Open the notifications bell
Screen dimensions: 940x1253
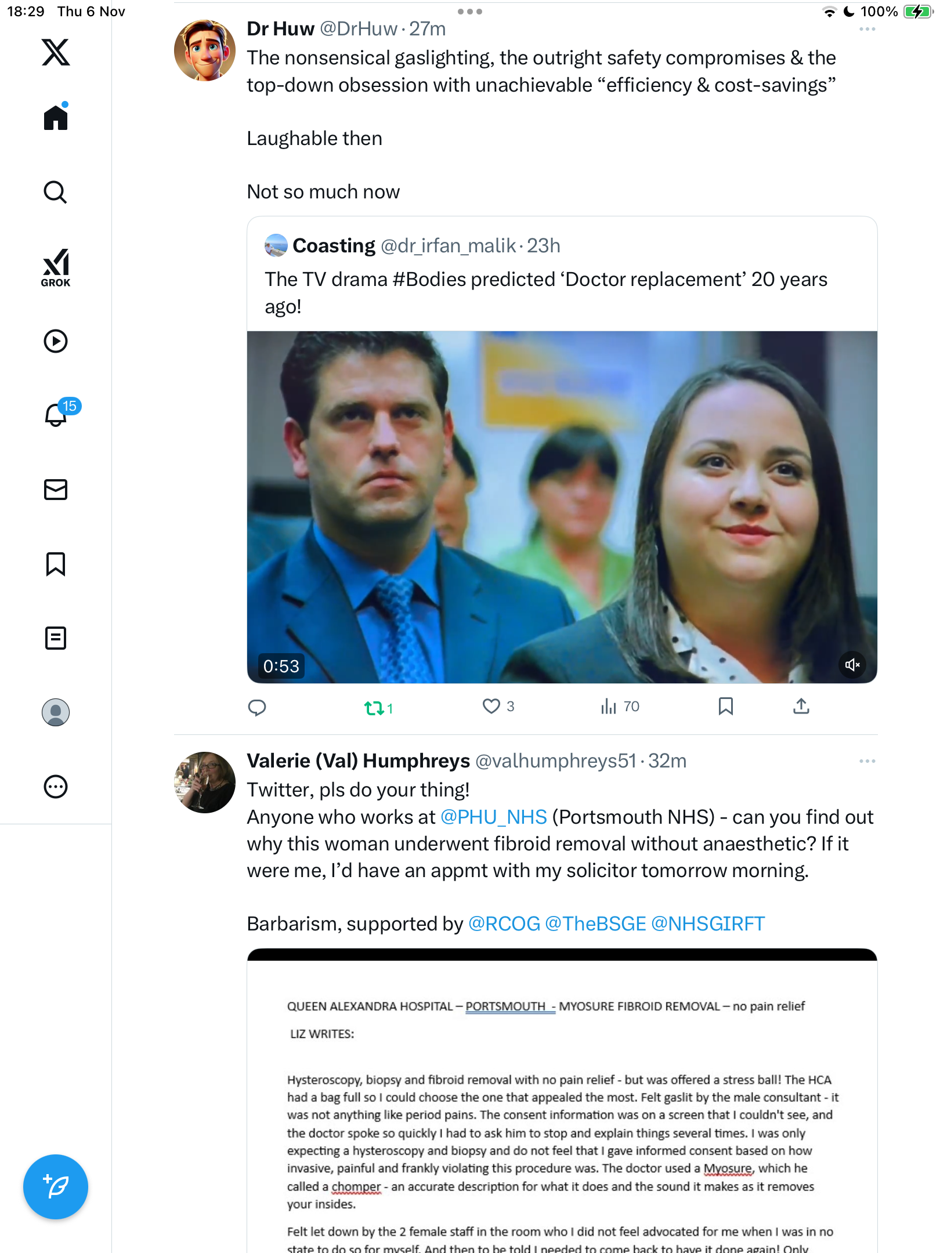click(56, 415)
